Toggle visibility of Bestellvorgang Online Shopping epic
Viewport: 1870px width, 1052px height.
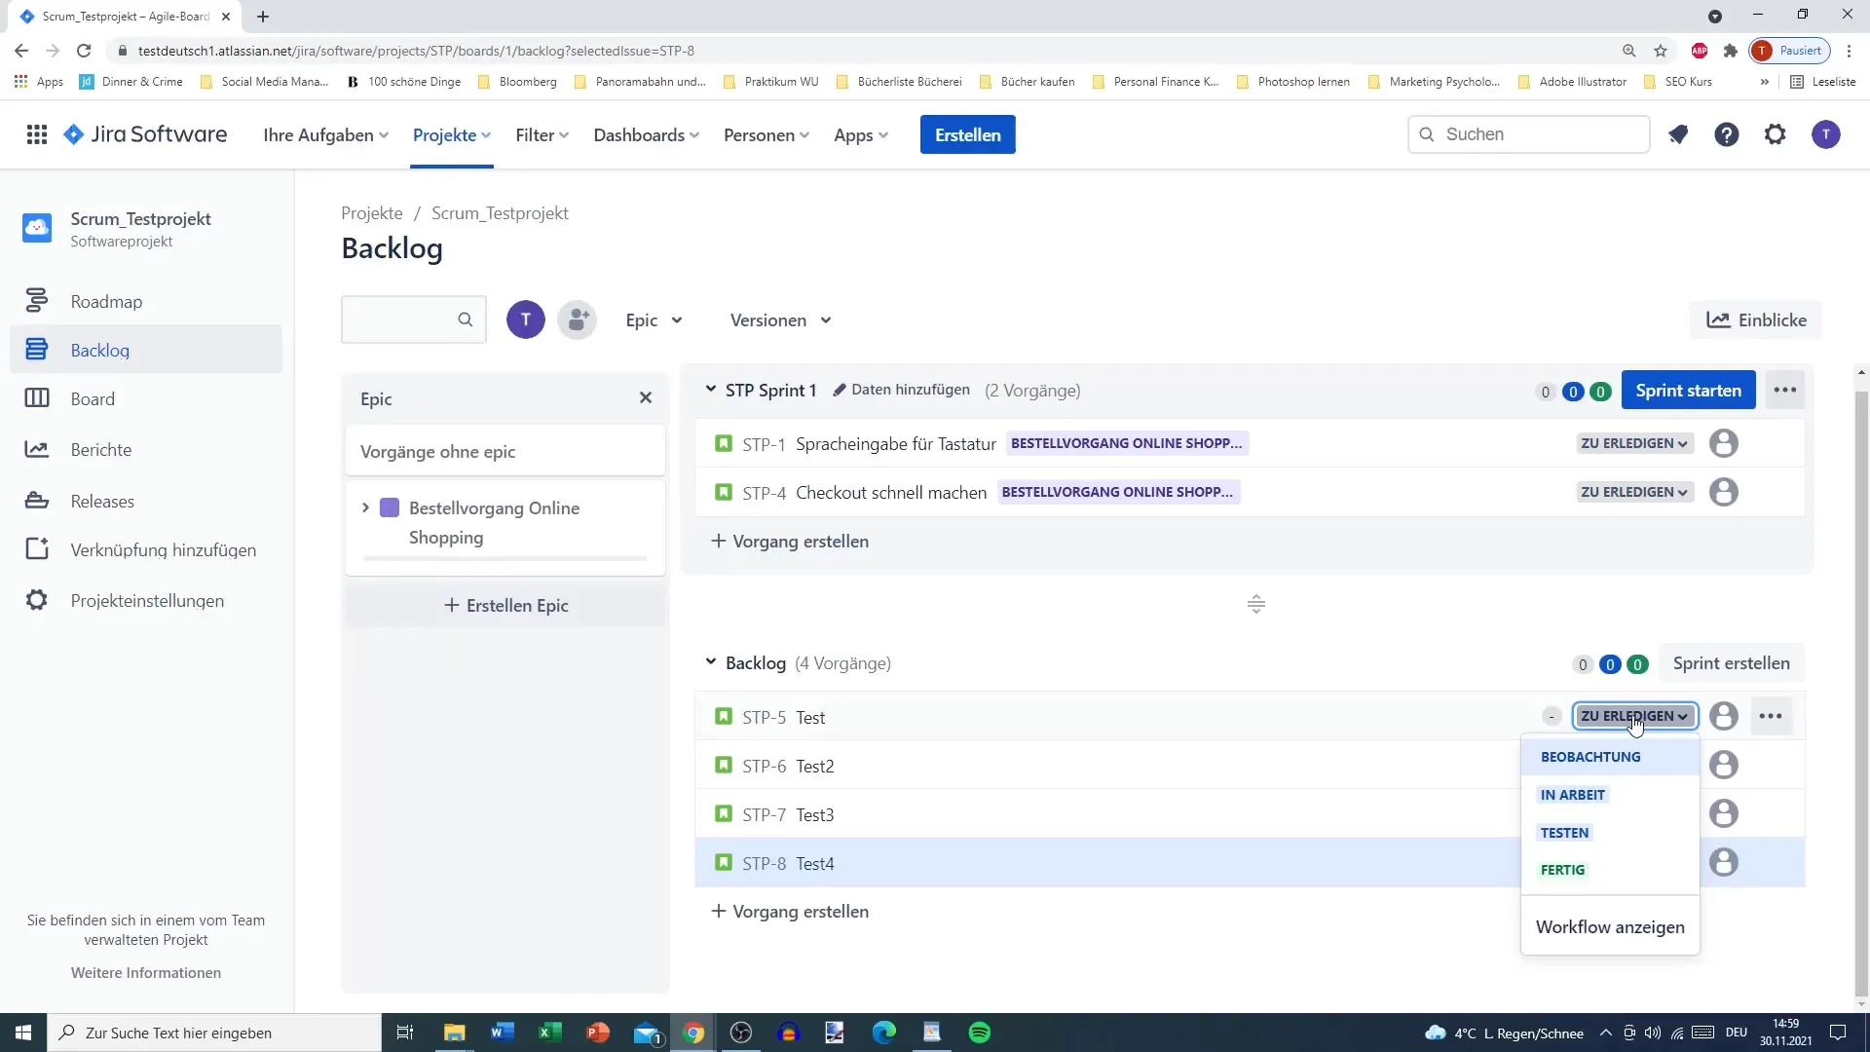coord(365,507)
